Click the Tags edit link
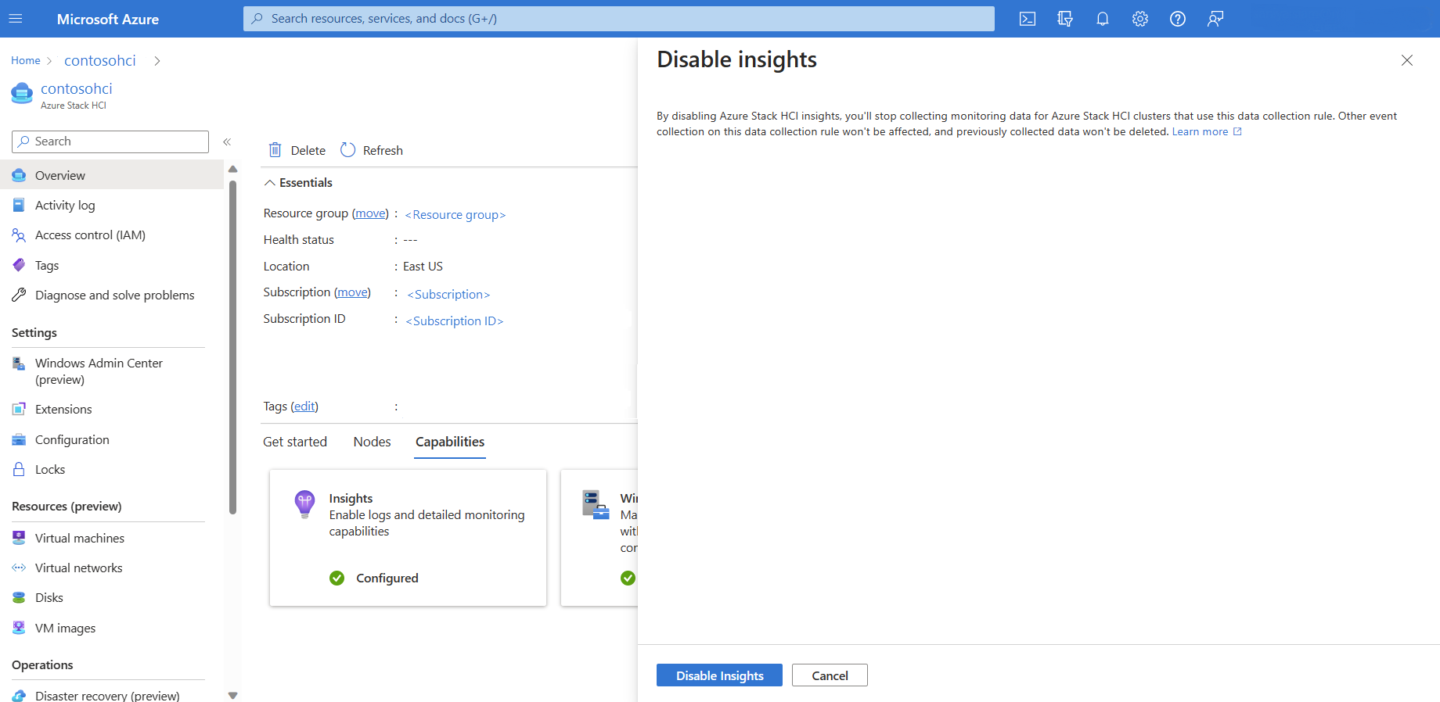This screenshot has width=1440, height=702. (304, 407)
